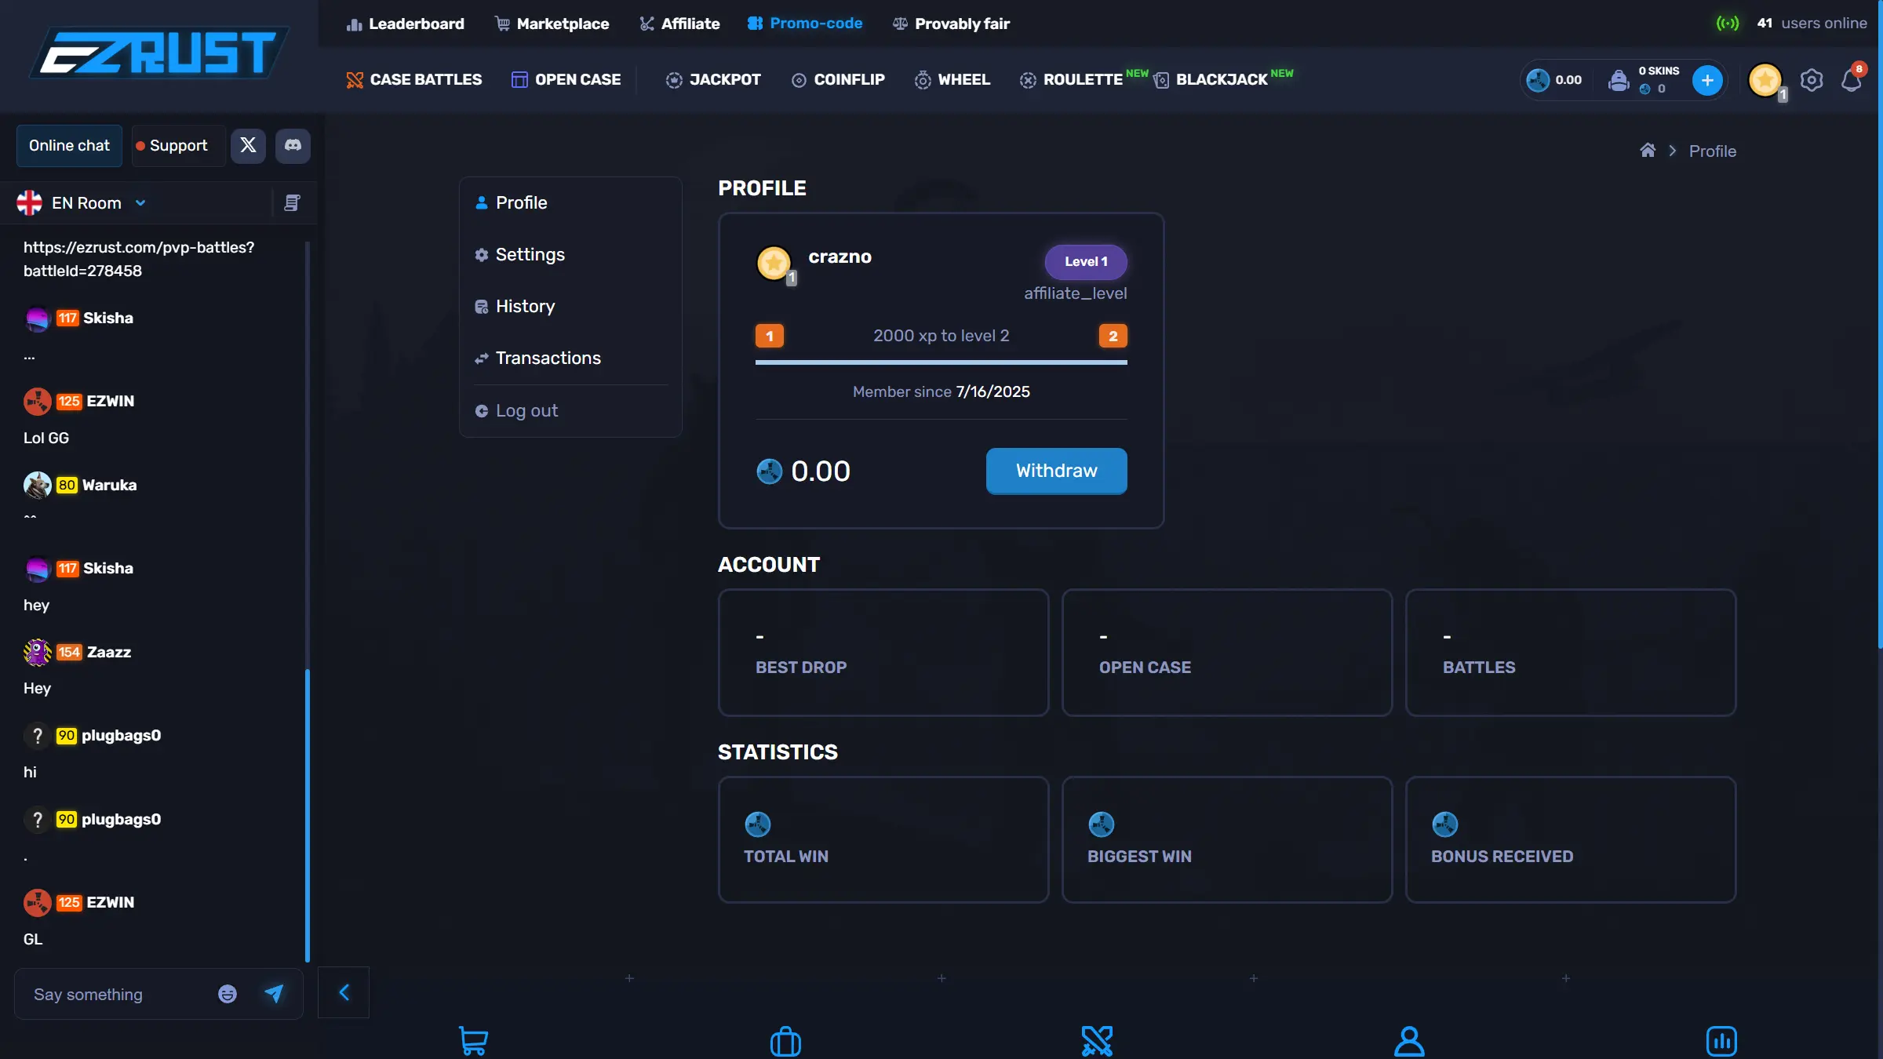Click the XP progress bar to level 2
The image size is (1883, 1059).
point(941,362)
